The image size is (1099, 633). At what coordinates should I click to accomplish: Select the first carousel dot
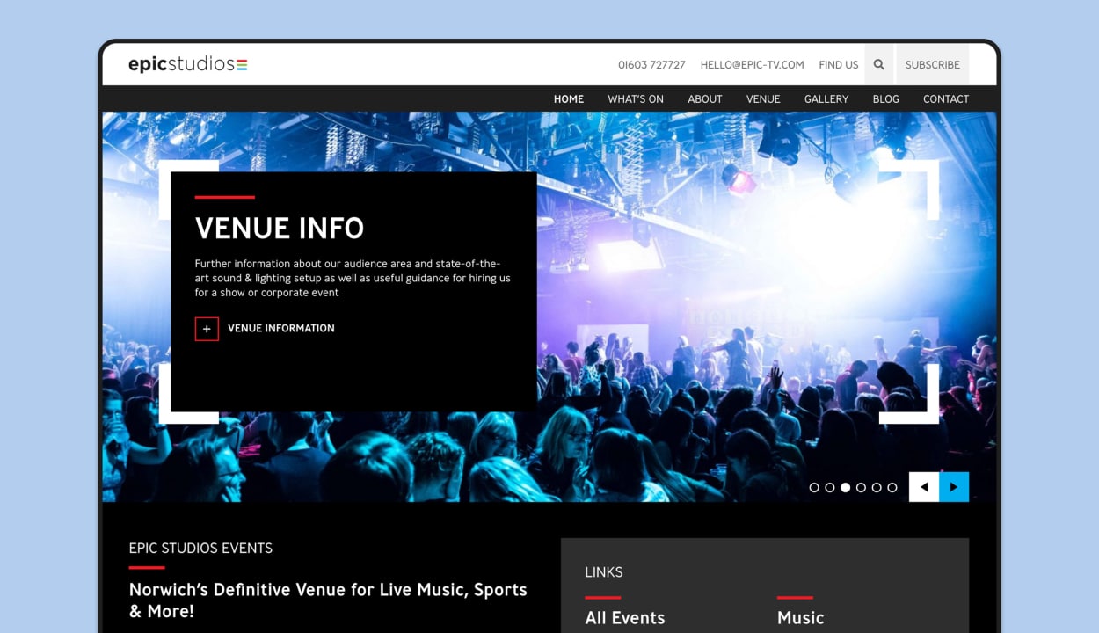814,487
